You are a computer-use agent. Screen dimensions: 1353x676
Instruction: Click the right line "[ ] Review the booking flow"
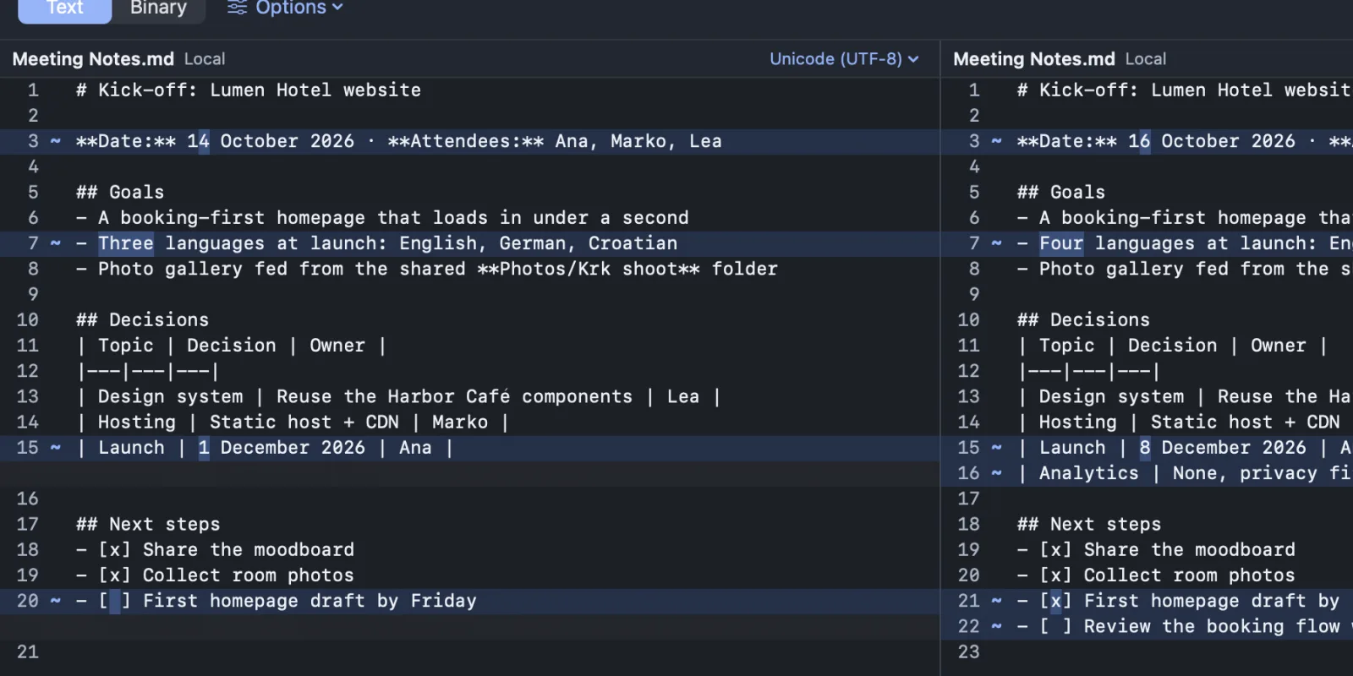coord(1185,626)
